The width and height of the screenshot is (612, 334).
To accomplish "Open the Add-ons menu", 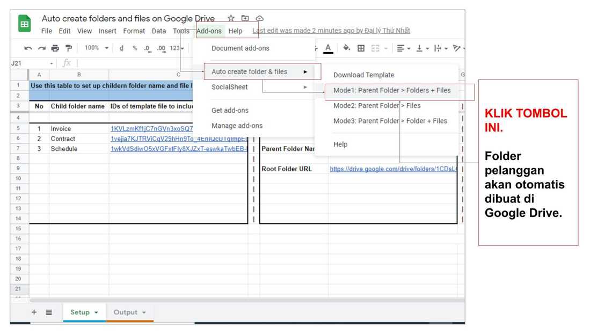I will click(209, 31).
